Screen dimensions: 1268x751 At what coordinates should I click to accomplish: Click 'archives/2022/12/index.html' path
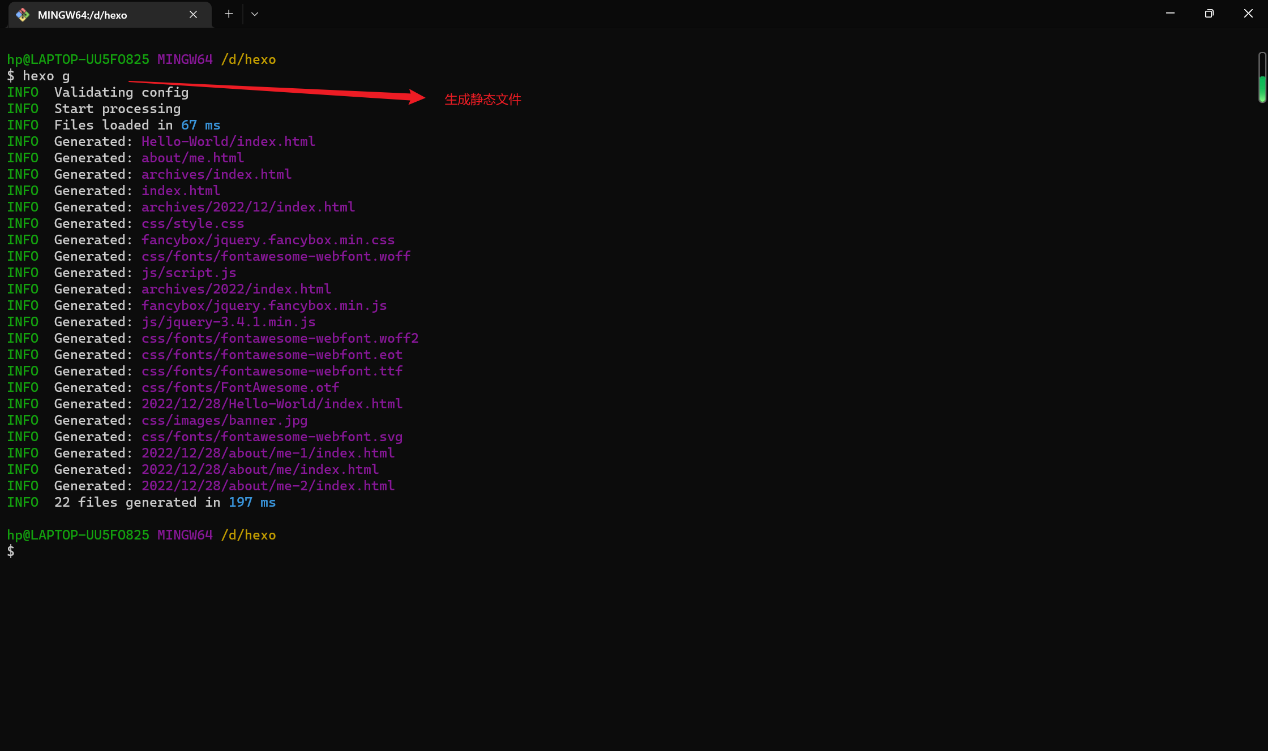[x=248, y=208]
